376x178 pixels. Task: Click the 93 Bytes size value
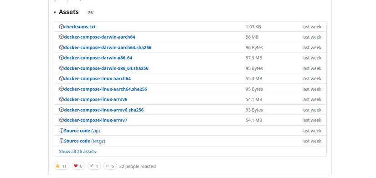click(x=254, y=110)
